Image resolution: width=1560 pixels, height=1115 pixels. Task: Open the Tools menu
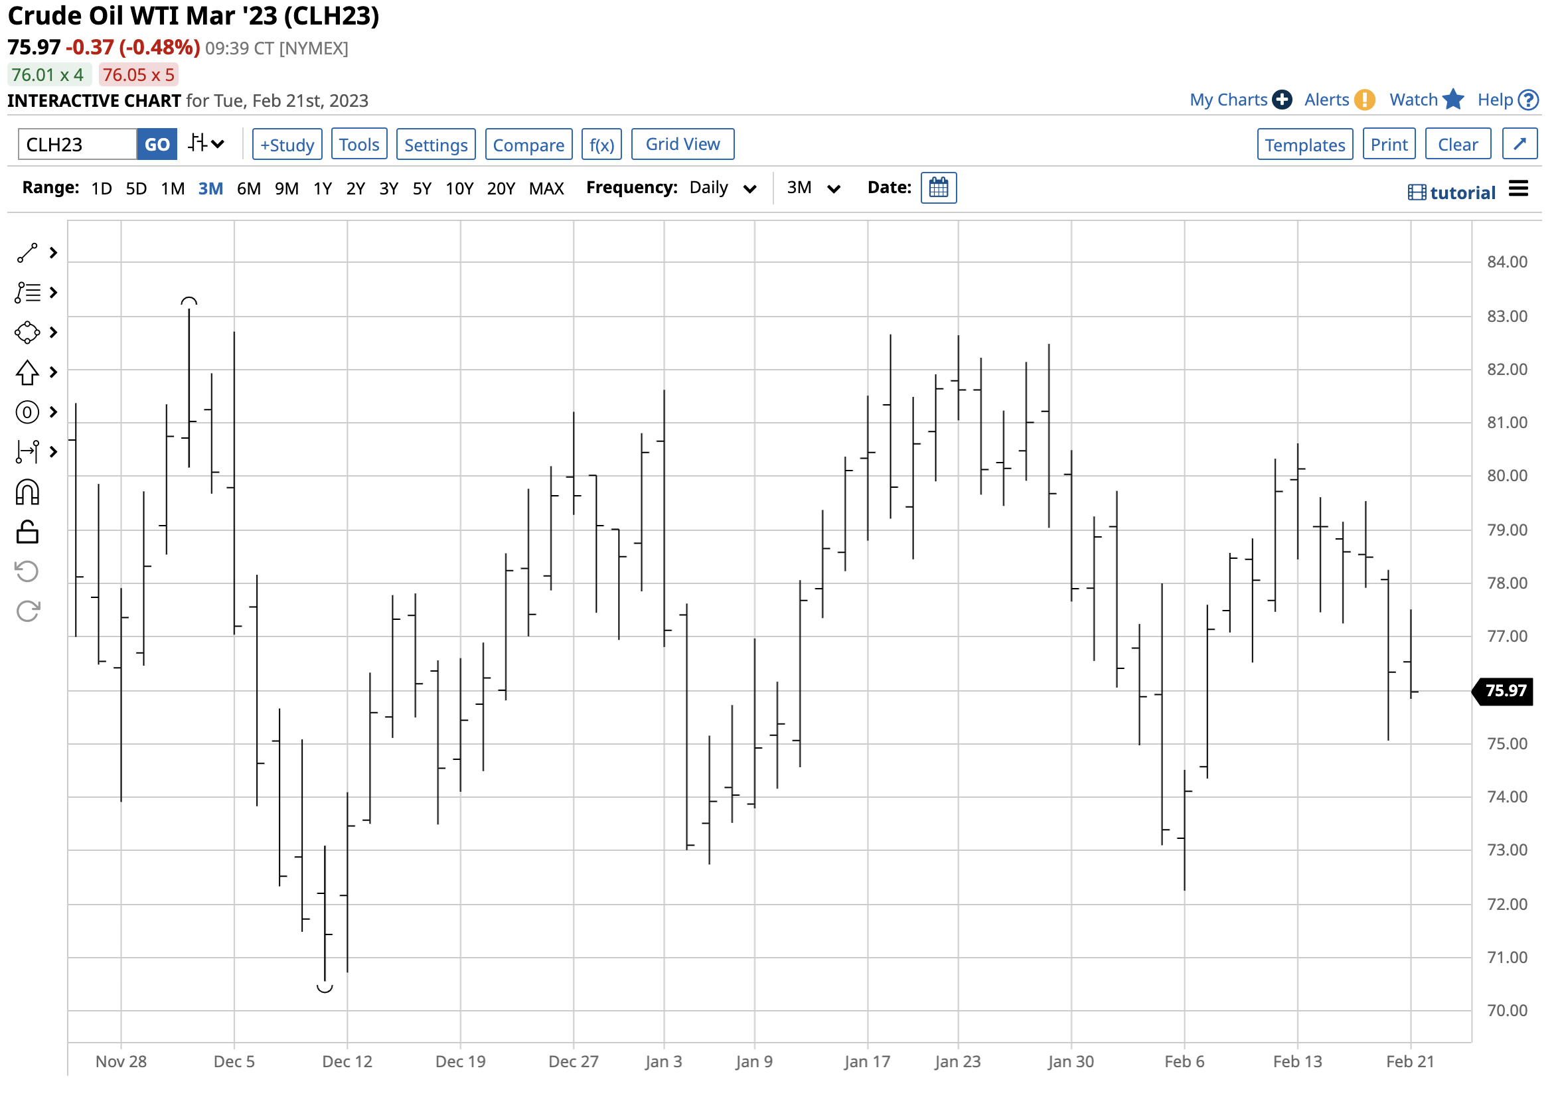coord(359,145)
